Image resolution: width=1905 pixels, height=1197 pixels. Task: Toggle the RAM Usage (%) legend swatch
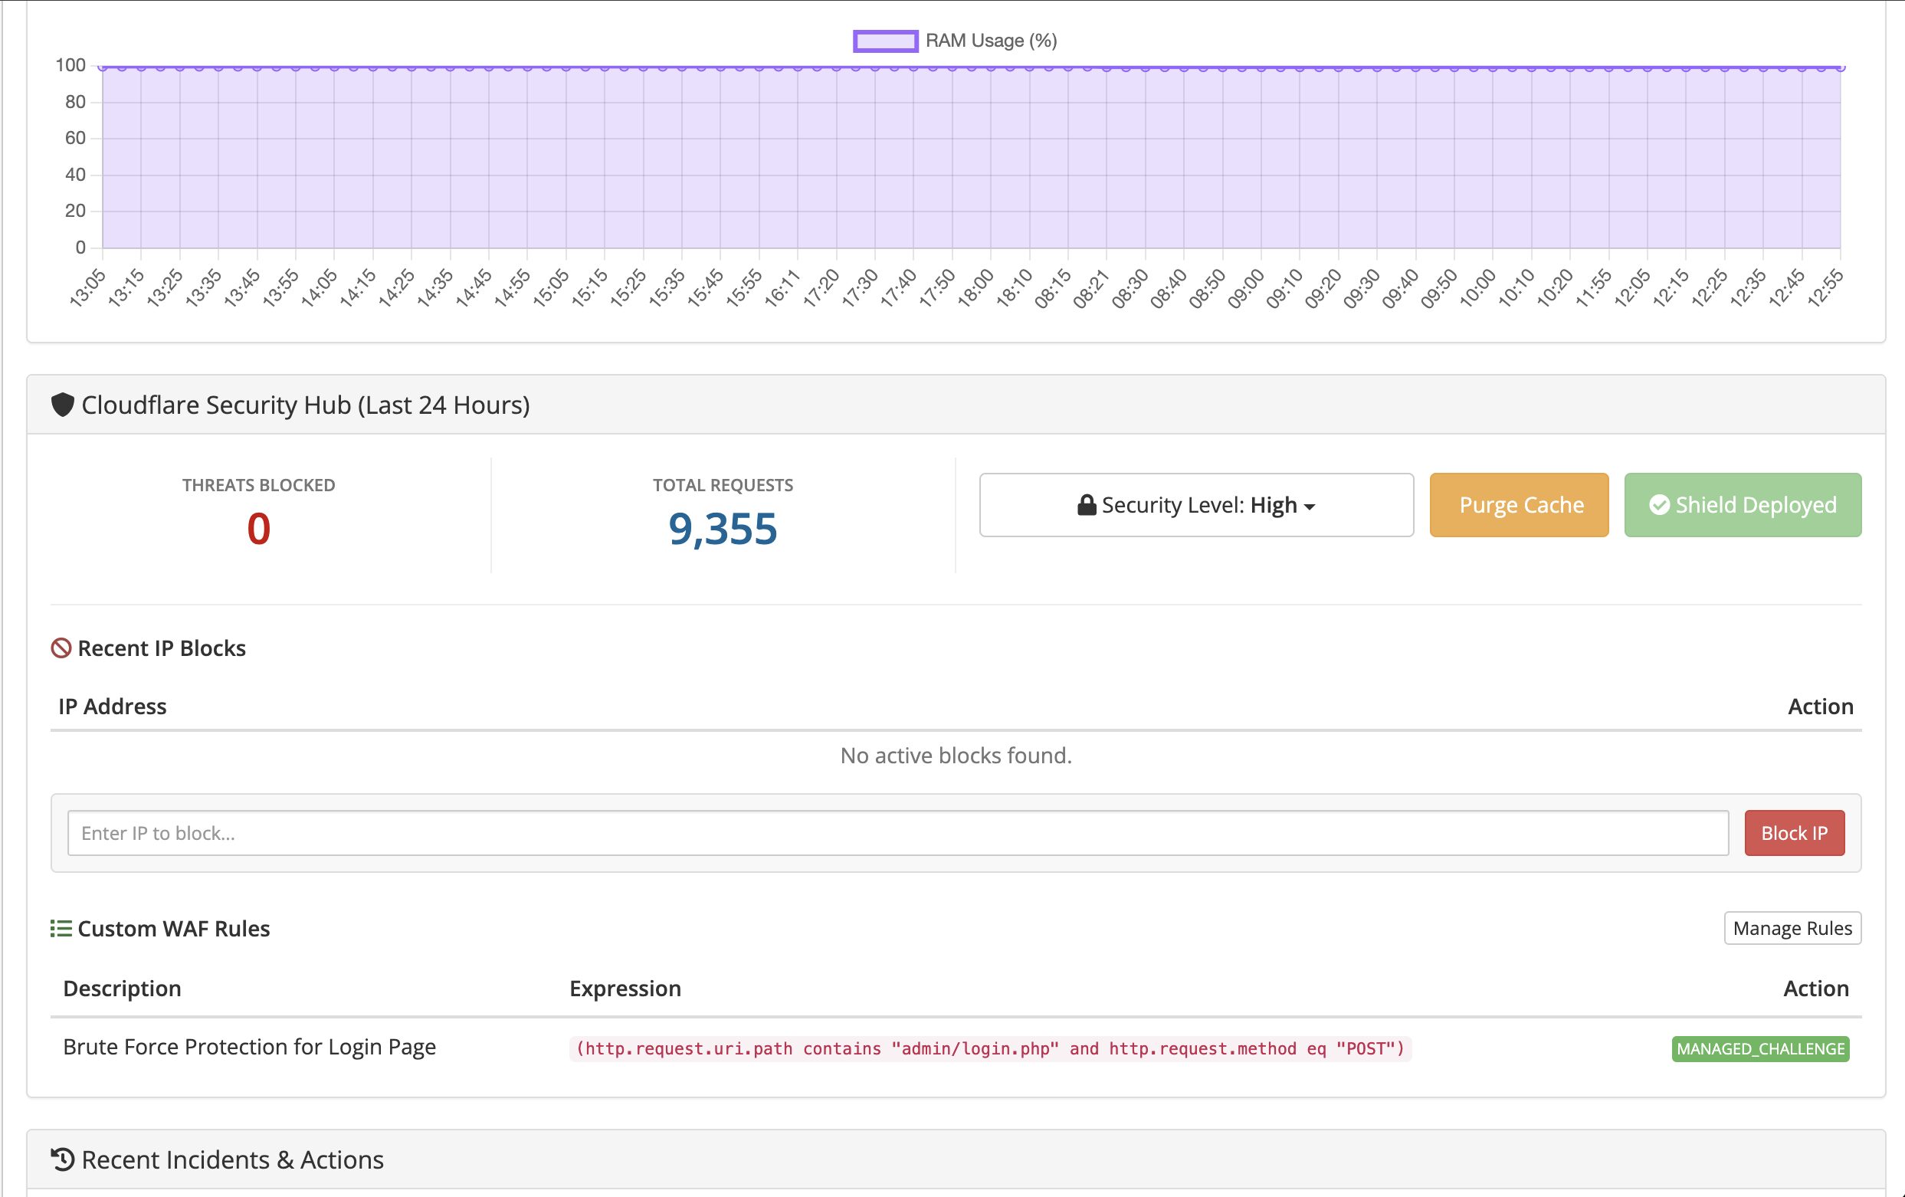(x=885, y=41)
